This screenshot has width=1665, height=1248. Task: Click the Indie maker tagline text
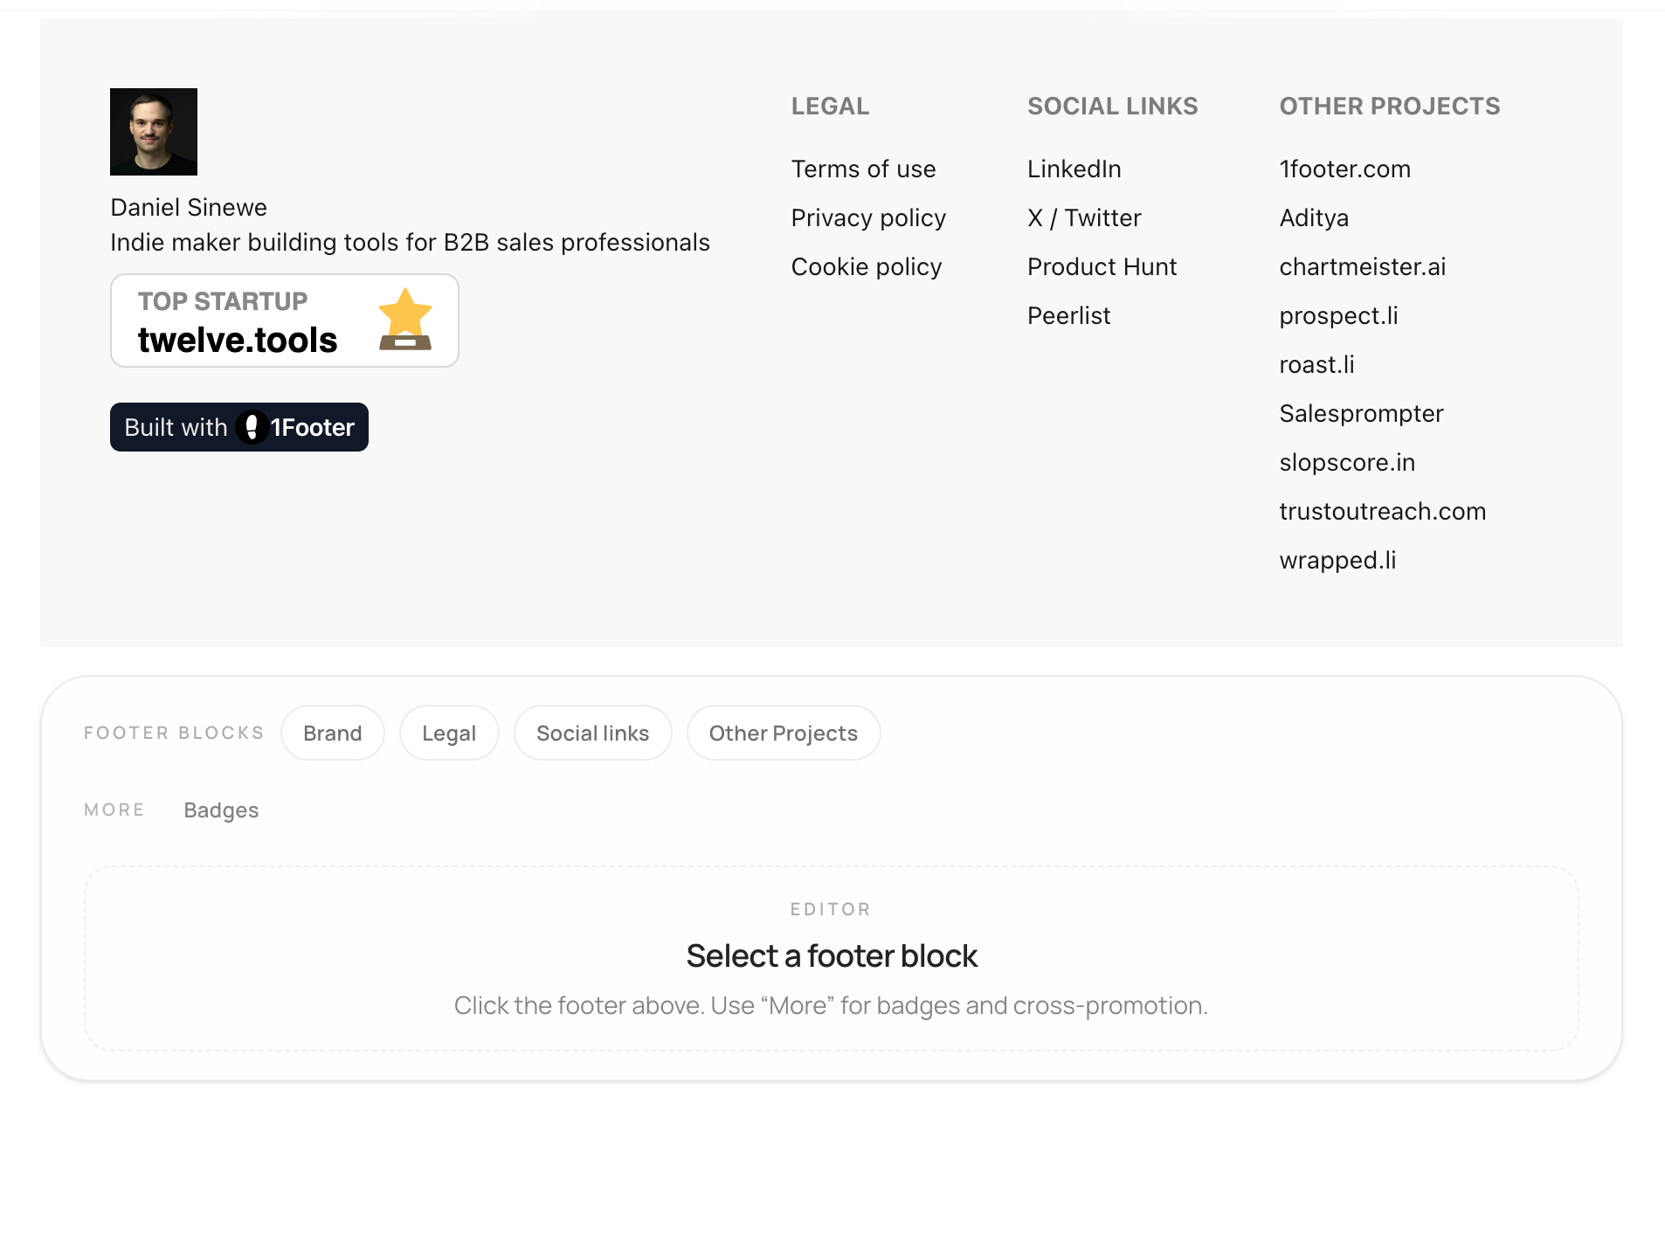(x=410, y=243)
